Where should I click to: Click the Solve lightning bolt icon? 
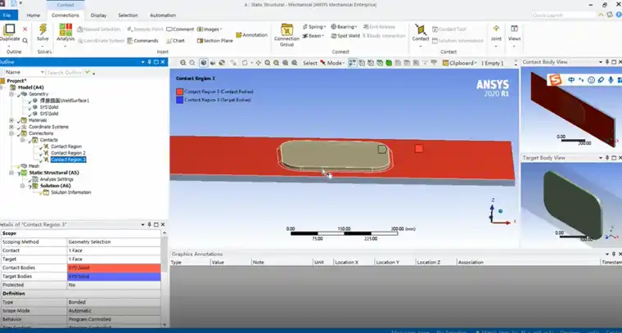43,29
